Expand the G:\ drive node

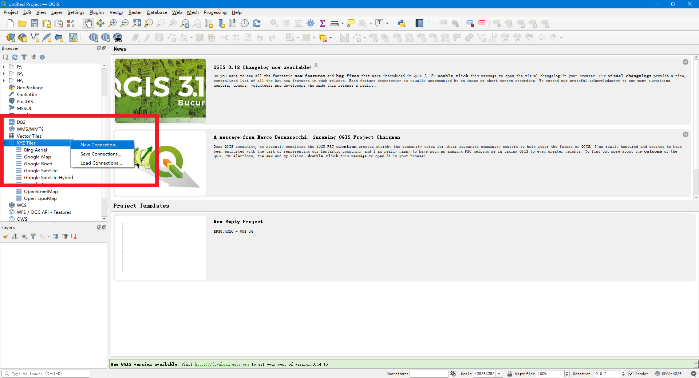[x=4, y=74]
